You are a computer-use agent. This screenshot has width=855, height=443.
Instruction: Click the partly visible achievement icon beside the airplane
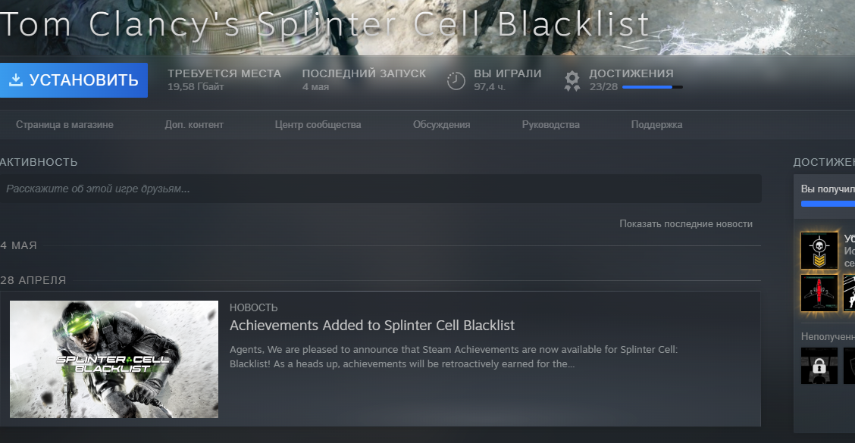tap(849, 293)
